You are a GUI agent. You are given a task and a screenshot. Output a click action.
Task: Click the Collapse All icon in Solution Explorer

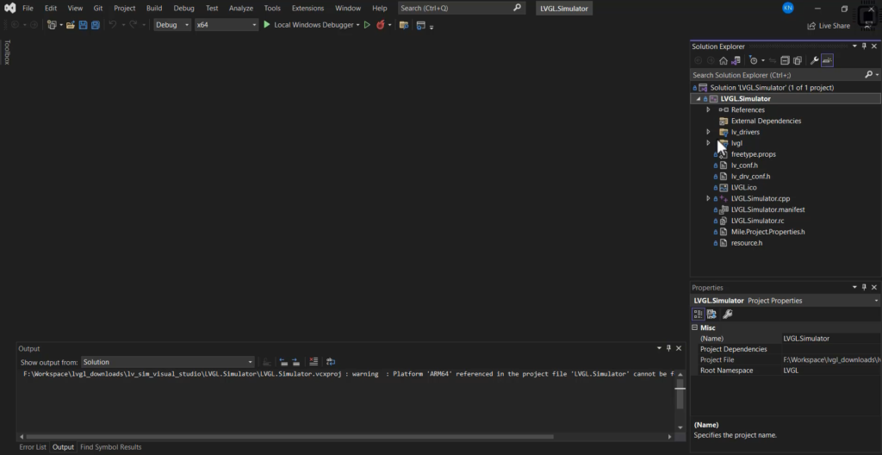click(x=786, y=60)
